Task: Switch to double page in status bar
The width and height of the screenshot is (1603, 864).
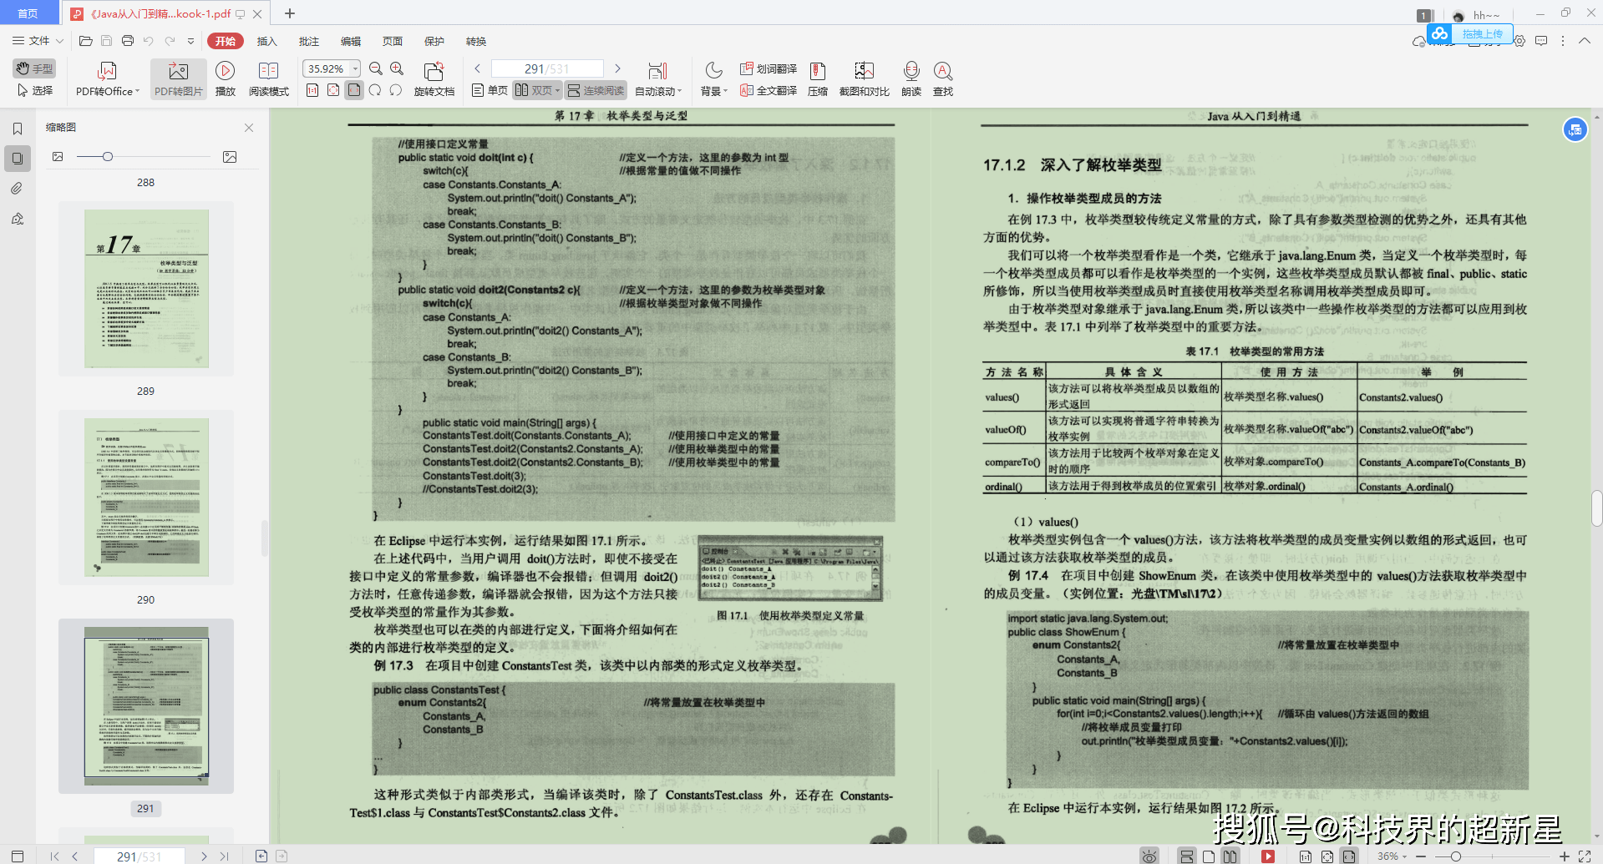Action: pyautogui.click(x=1230, y=856)
